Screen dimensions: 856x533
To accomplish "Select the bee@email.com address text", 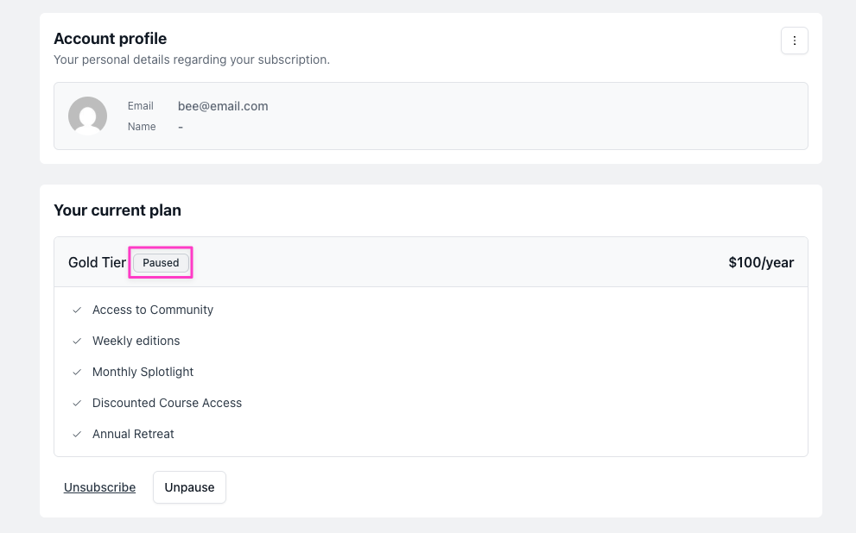I will [223, 106].
